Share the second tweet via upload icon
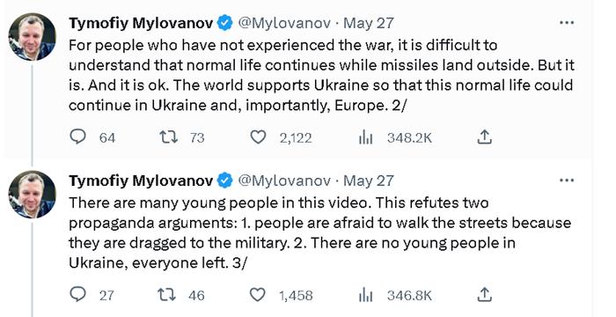 pos(484,294)
